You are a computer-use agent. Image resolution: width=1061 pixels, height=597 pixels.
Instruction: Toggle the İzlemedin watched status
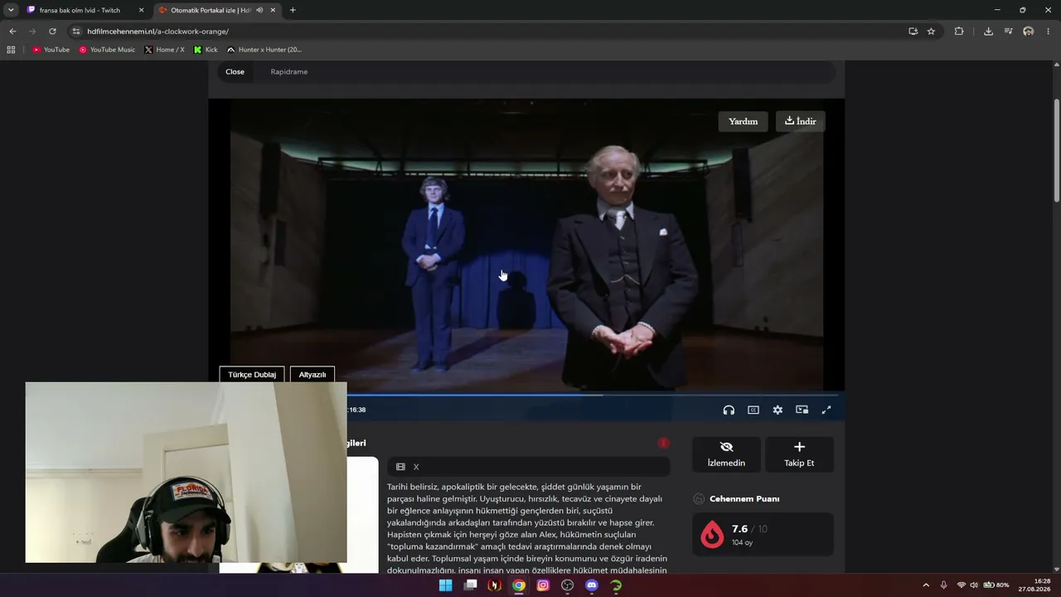[x=726, y=454]
